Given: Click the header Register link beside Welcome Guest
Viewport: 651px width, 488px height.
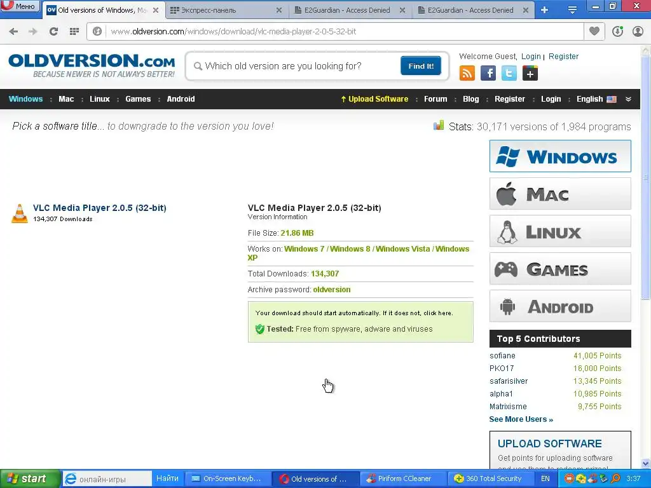Looking at the screenshot, I should [x=563, y=57].
